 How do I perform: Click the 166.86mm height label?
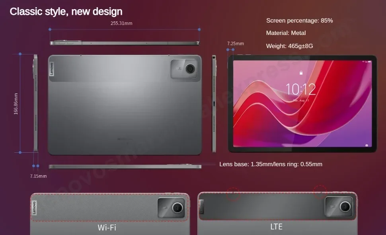click(x=16, y=104)
